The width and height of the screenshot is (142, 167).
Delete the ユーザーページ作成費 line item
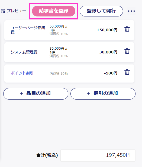coord(127,29)
